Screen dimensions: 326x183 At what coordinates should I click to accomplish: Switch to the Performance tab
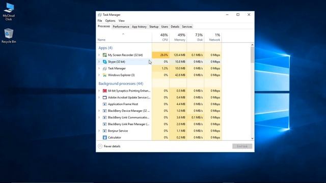(121, 27)
